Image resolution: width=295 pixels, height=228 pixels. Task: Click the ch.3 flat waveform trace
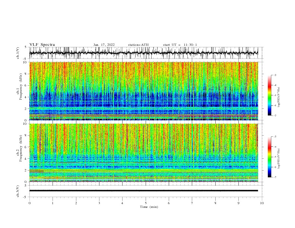(143, 191)
